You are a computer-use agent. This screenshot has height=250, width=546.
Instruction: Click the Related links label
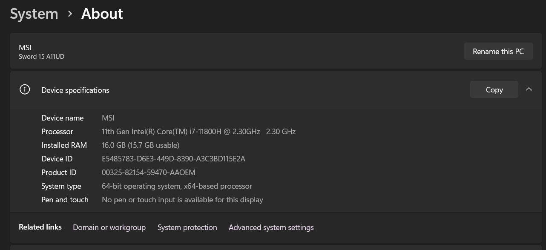click(x=40, y=227)
